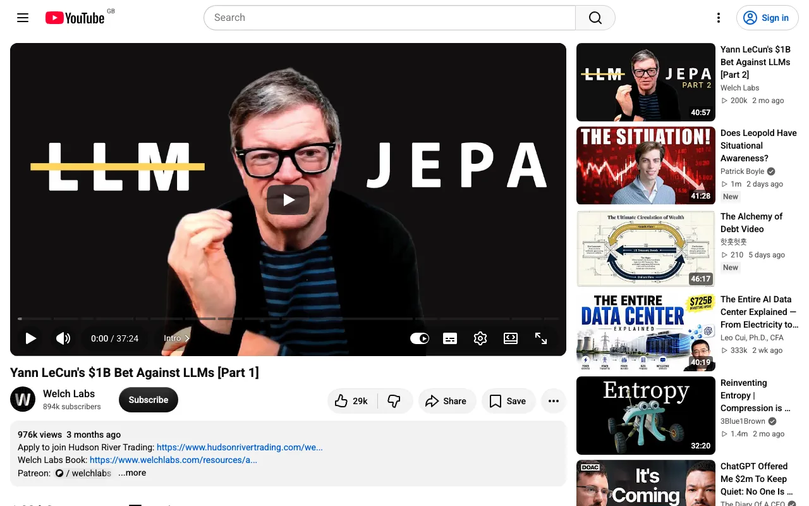Viewport: 809px width, 506px height.
Task: Open the THE SITUATION video thumbnail
Action: click(x=646, y=166)
